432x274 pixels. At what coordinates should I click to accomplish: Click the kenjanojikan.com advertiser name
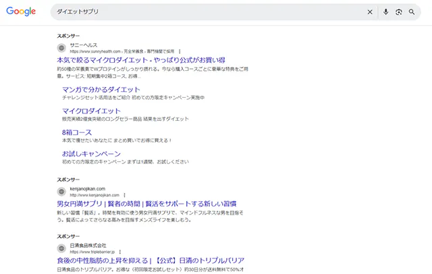point(88,189)
